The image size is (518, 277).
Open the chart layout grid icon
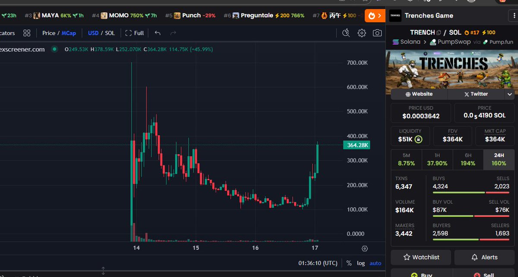coord(27,33)
